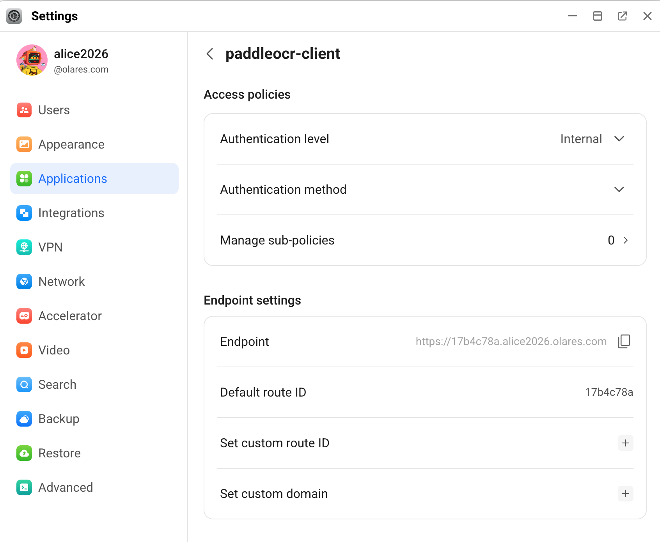This screenshot has height=542, width=660.
Task: Select Applications in the sidebar
Action: pos(94,179)
